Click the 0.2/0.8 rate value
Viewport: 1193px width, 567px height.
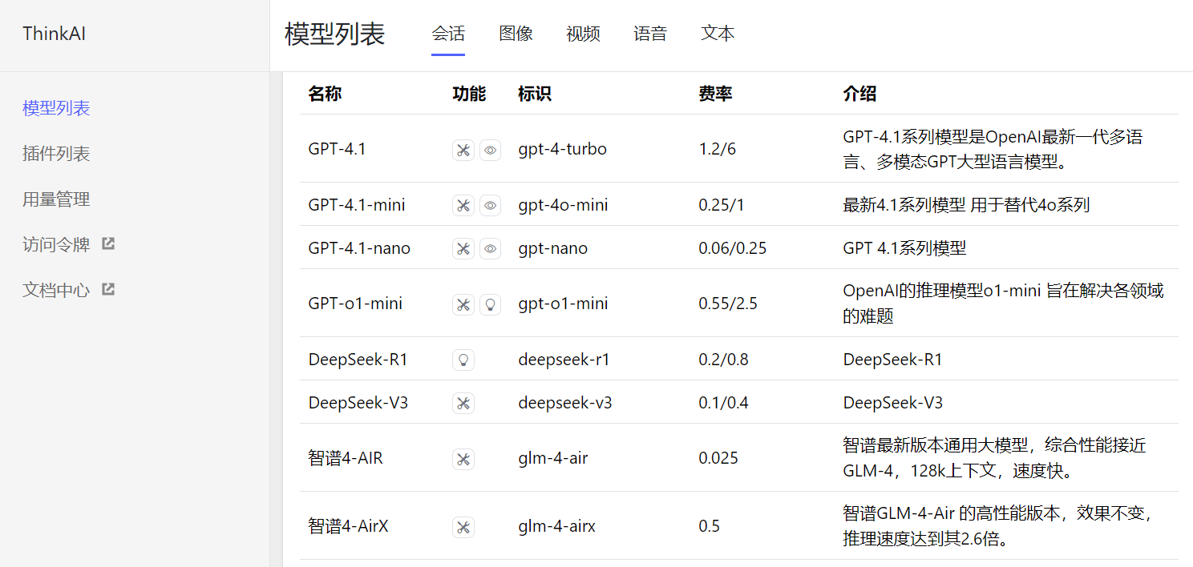[x=723, y=360]
